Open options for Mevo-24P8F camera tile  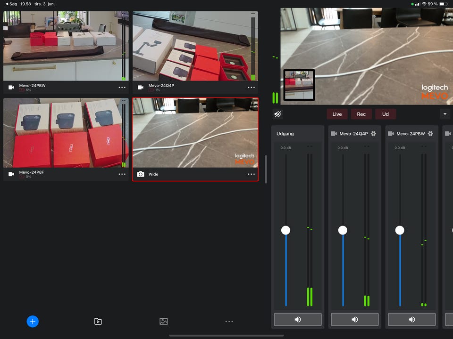point(122,174)
